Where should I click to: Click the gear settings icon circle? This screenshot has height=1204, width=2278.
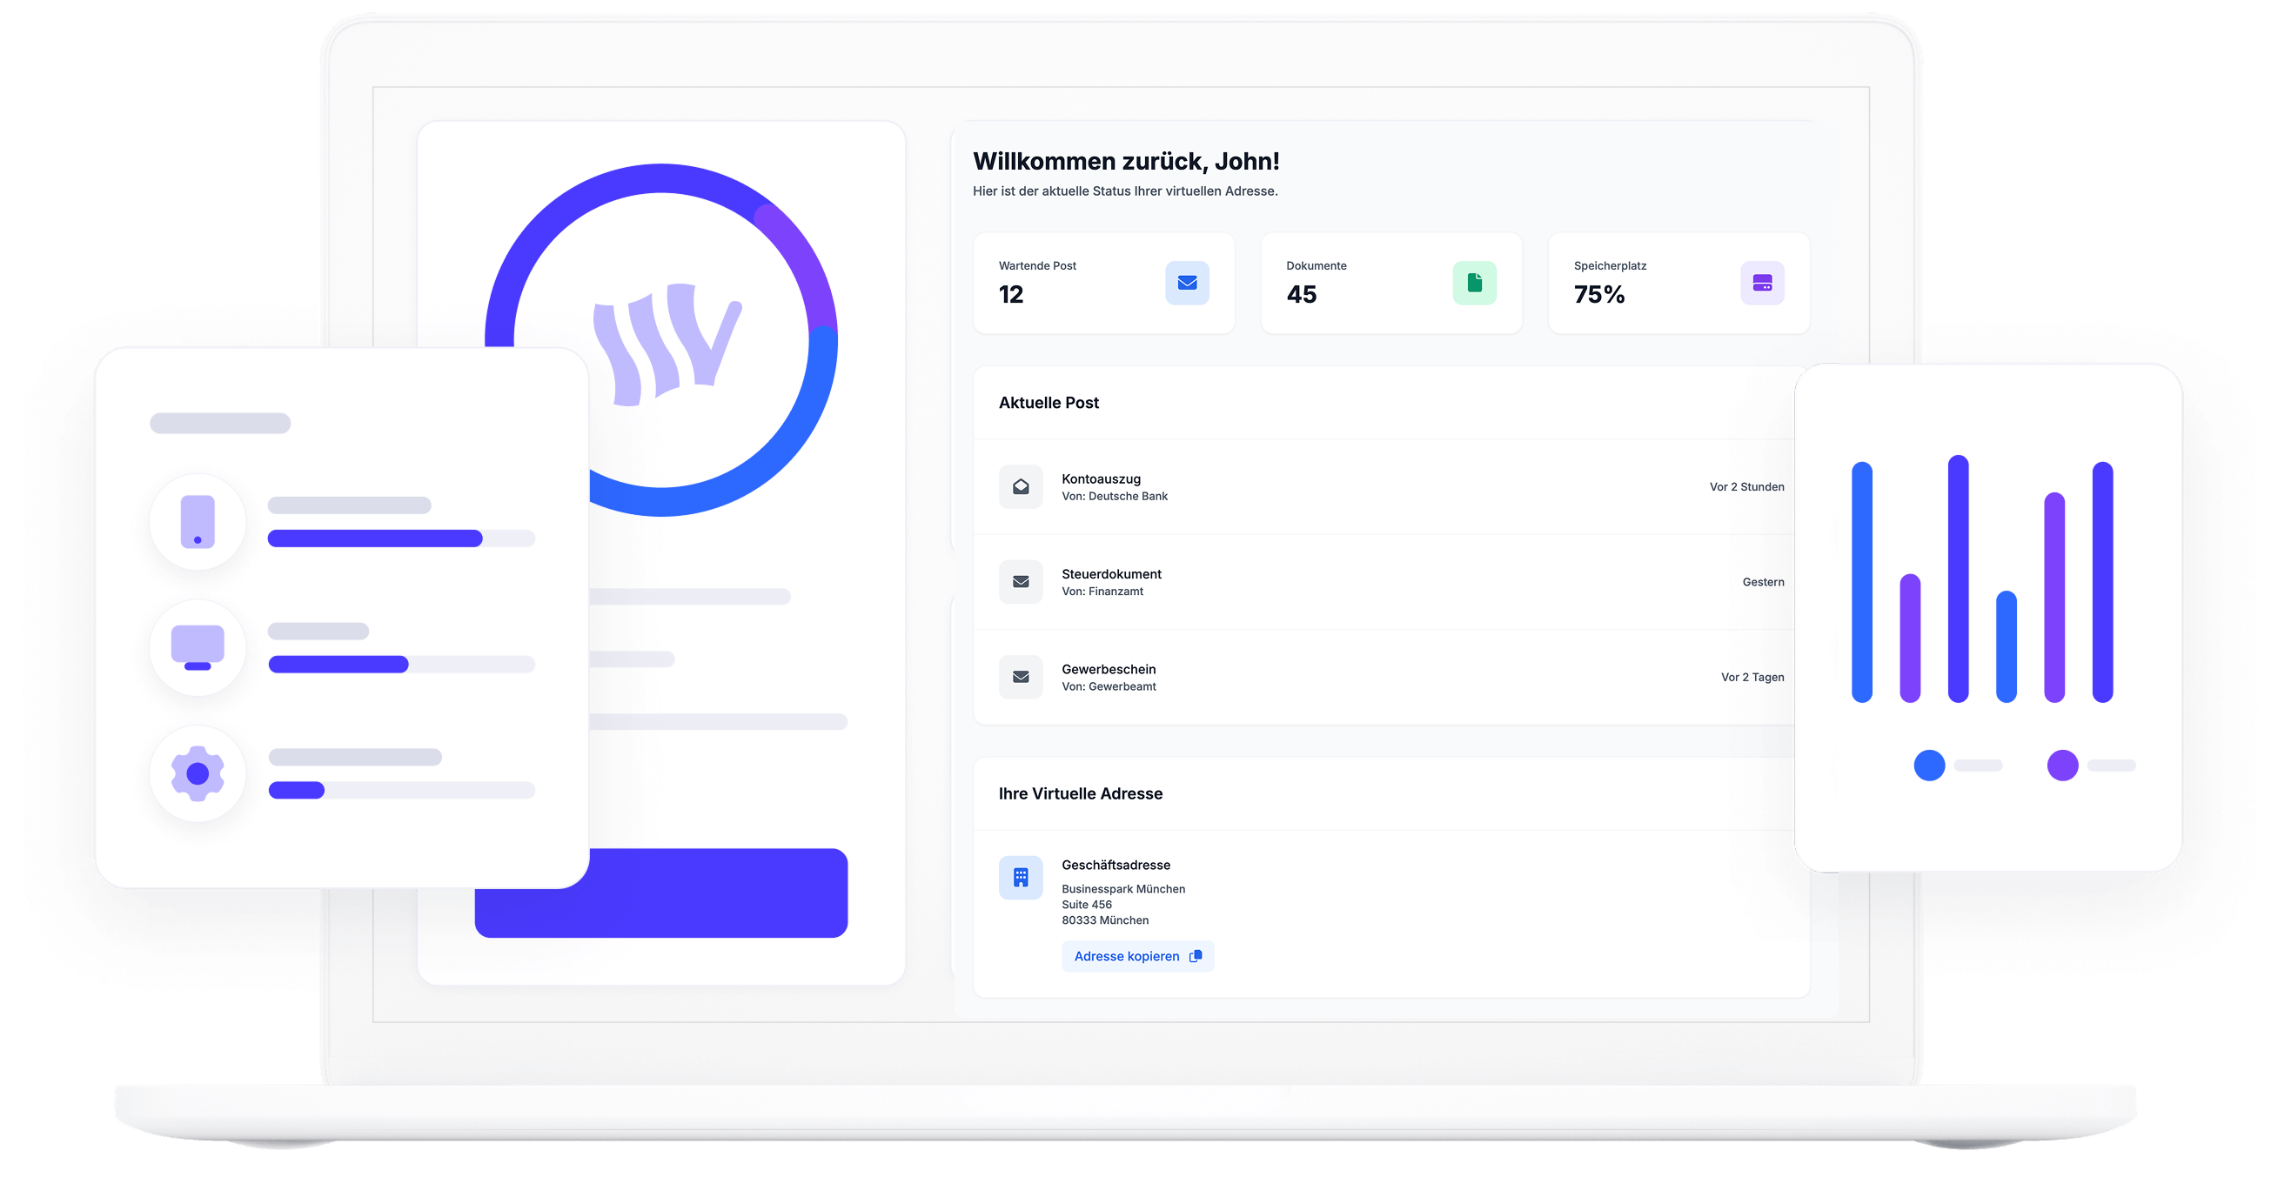198,773
